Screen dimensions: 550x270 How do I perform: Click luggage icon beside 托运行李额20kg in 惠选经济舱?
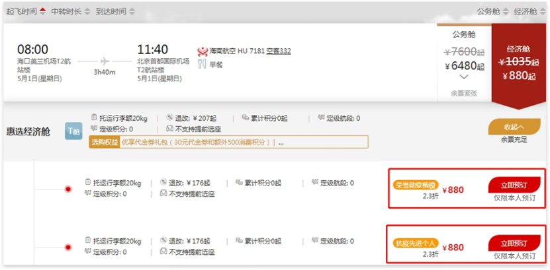(94, 118)
